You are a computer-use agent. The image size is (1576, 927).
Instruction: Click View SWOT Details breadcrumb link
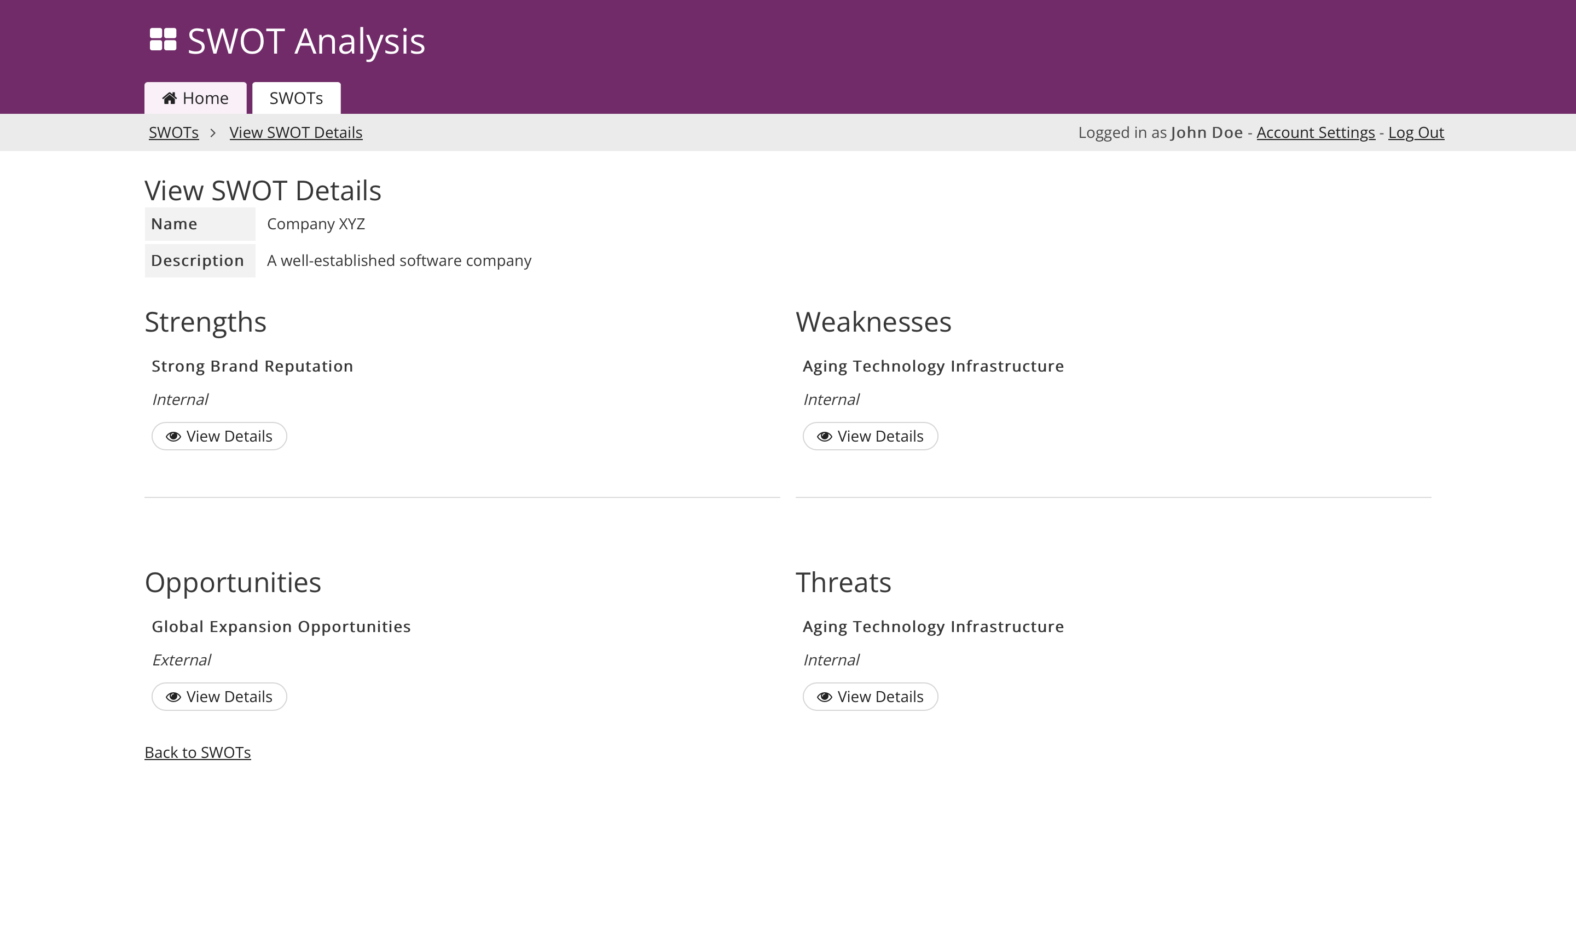click(x=296, y=132)
